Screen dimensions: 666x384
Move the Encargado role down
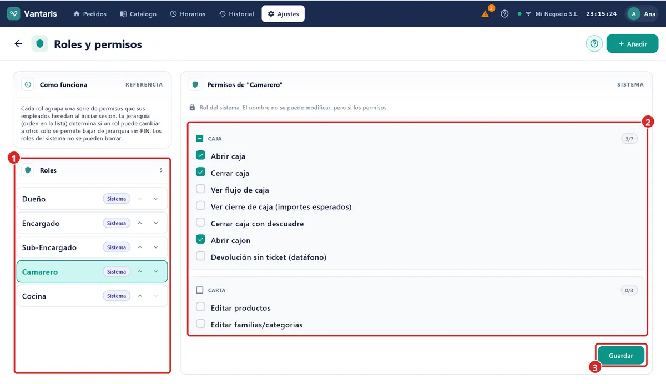click(156, 223)
